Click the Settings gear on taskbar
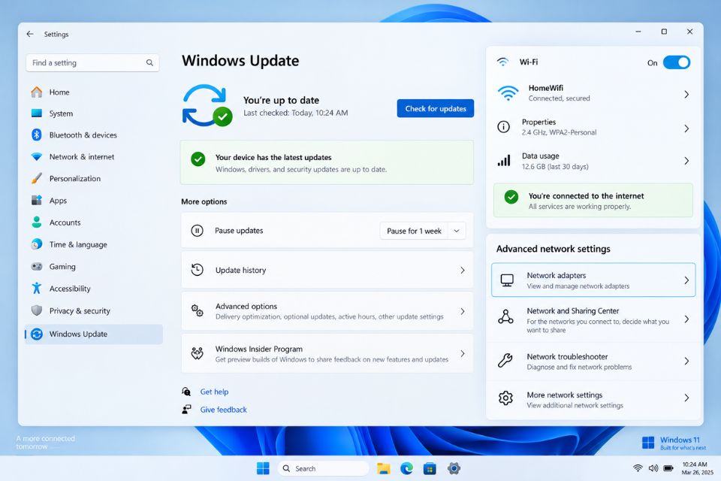 click(x=454, y=468)
